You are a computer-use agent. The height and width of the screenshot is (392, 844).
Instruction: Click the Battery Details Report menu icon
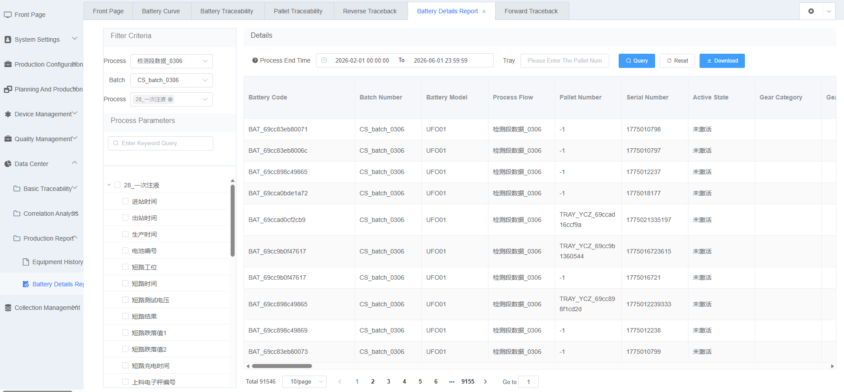tap(26, 284)
